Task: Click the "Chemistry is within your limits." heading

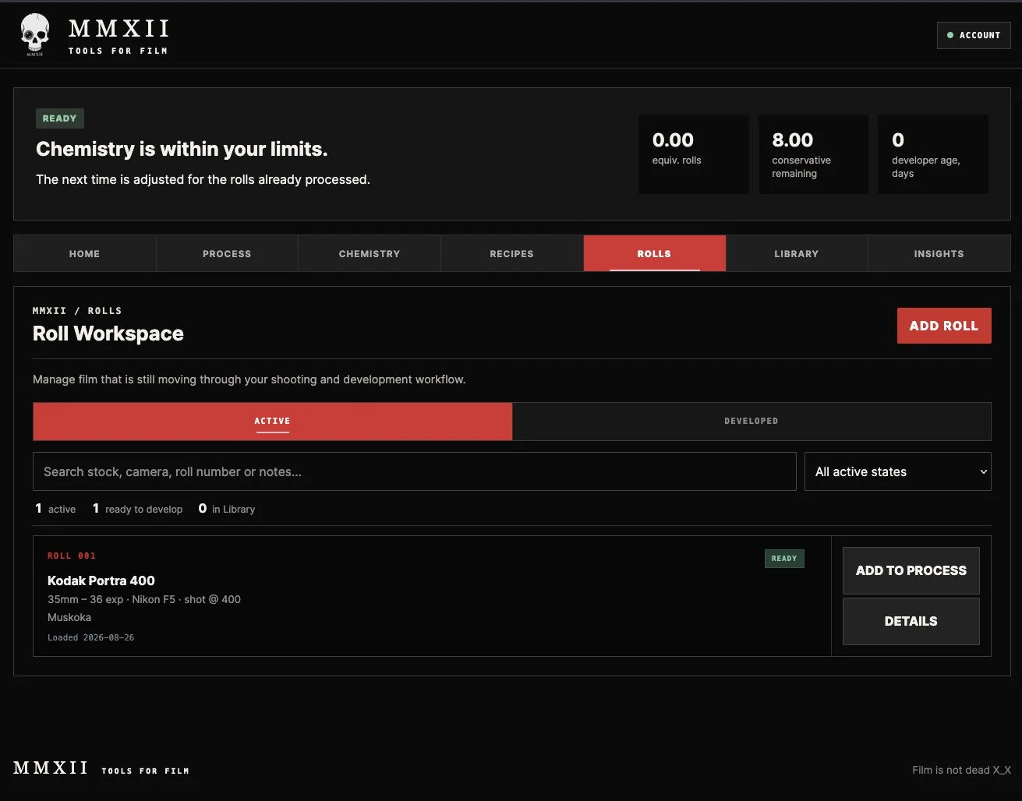Action: pos(182,149)
